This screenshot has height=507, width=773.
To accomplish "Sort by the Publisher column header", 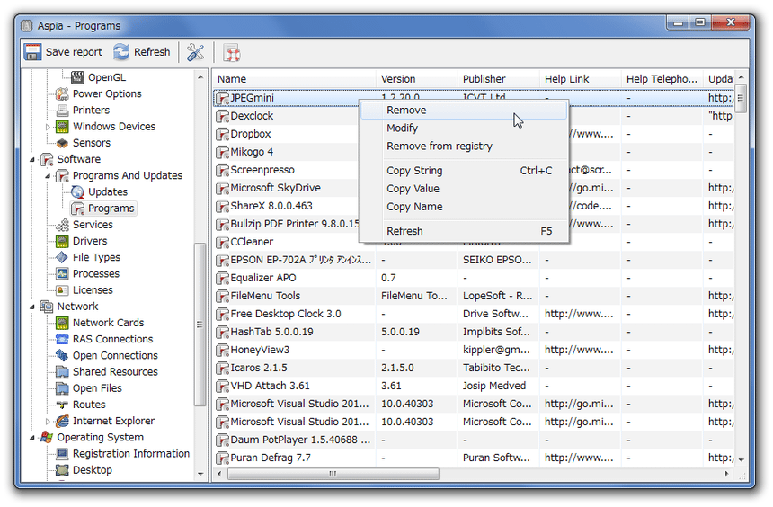I will point(498,79).
